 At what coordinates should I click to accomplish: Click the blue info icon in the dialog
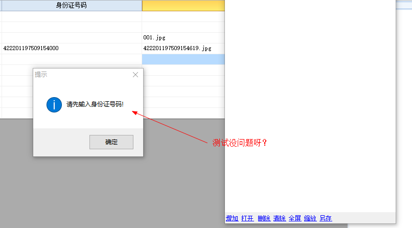click(54, 105)
